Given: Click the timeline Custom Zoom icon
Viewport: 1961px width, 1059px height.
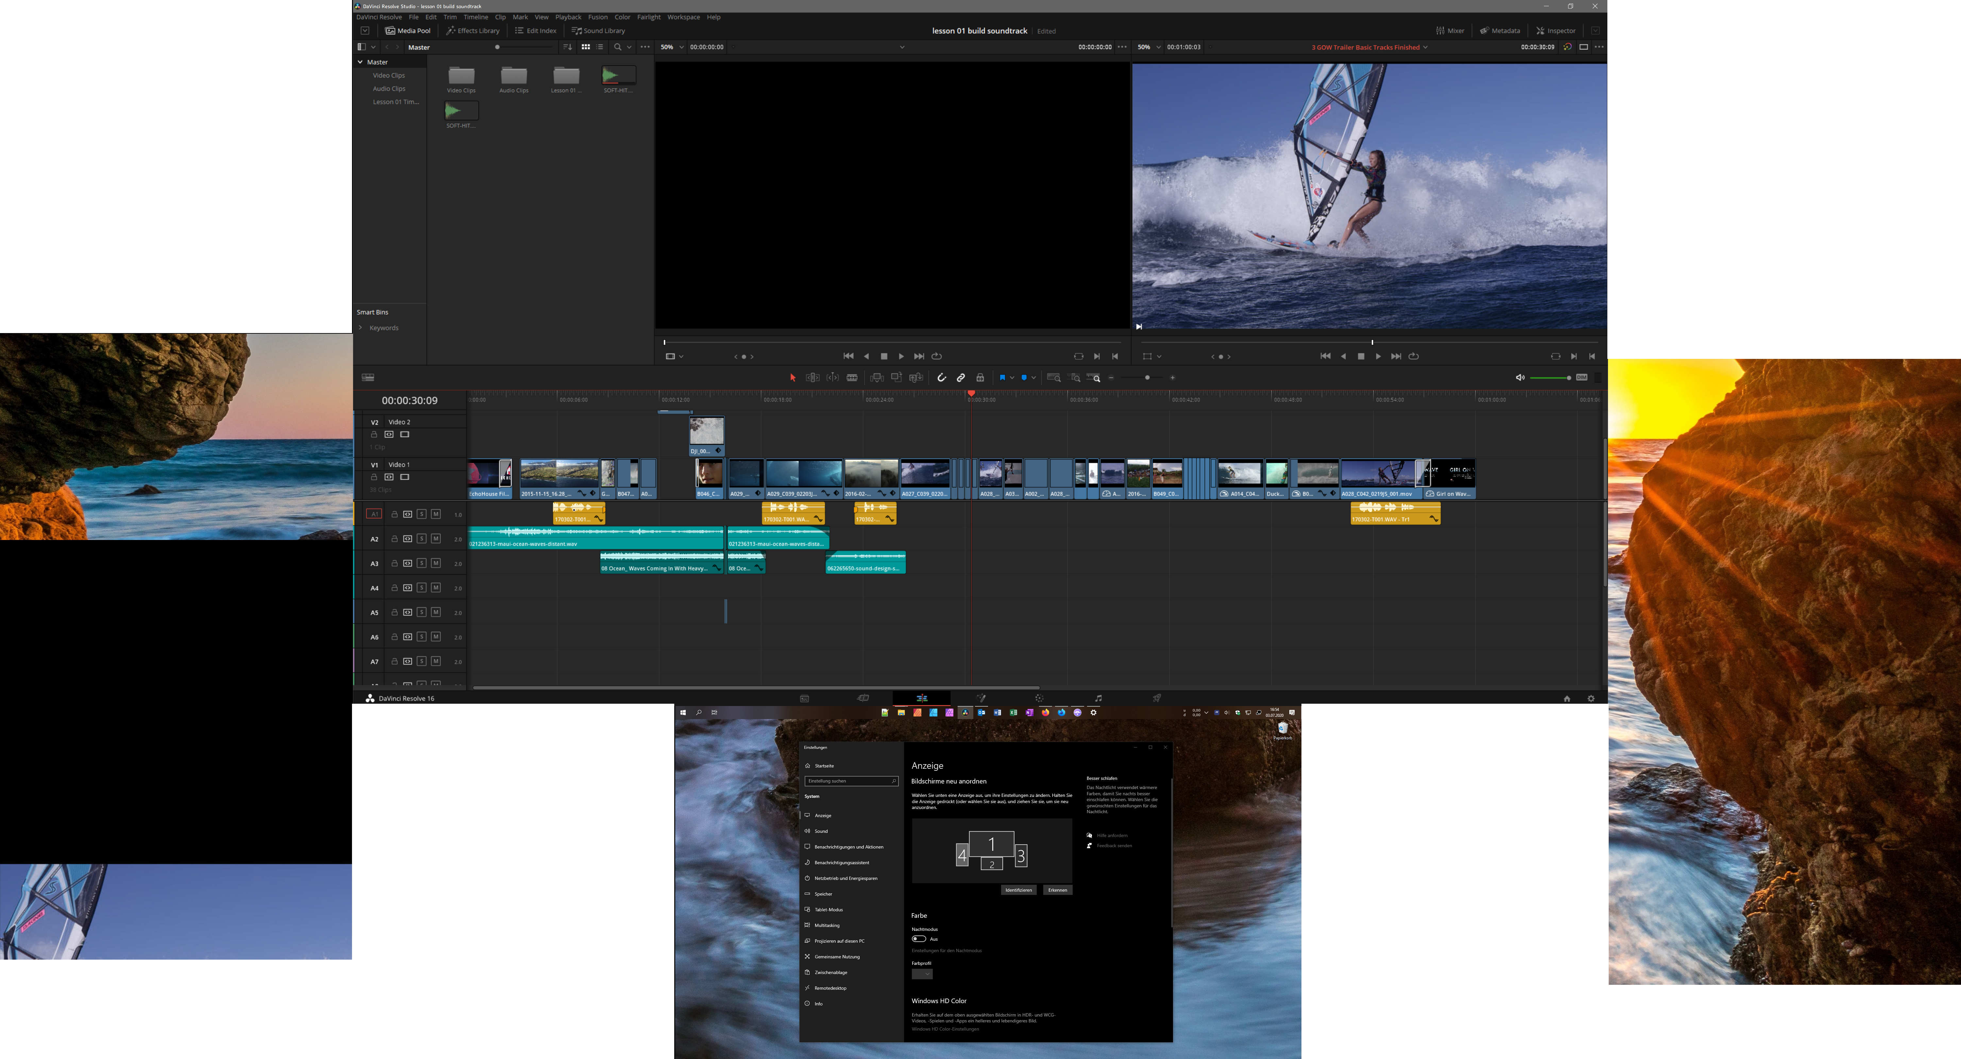Looking at the screenshot, I should coord(1094,378).
